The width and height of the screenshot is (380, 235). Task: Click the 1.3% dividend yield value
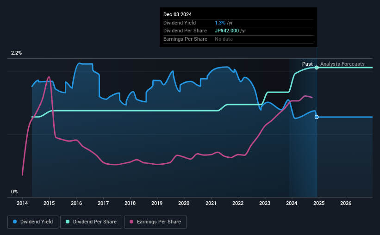pyautogui.click(x=220, y=23)
